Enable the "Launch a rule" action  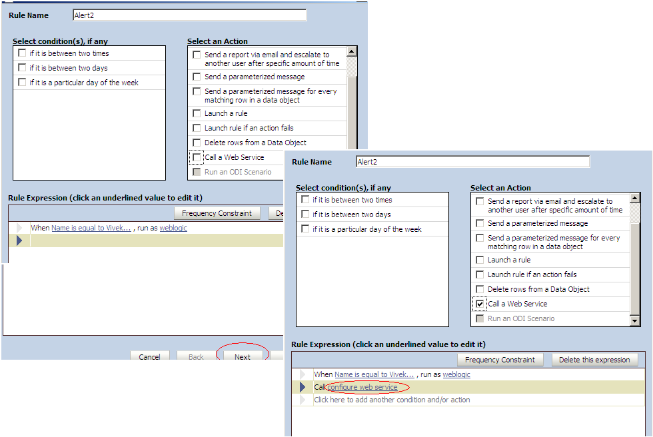pos(480,260)
